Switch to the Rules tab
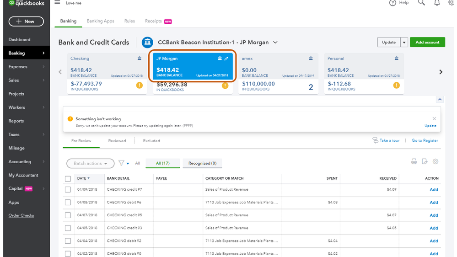The width and height of the screenshot is (457, 257). [129, 21]
